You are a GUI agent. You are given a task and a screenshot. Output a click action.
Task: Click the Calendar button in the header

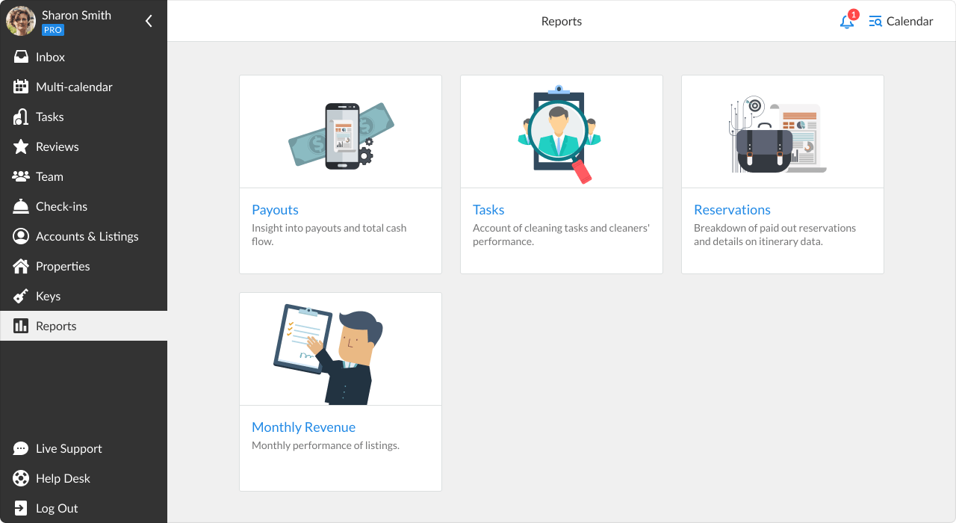point(901,21)
